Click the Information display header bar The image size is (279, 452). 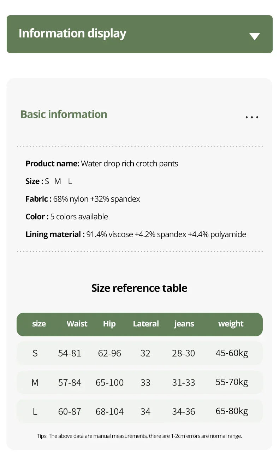139,34
